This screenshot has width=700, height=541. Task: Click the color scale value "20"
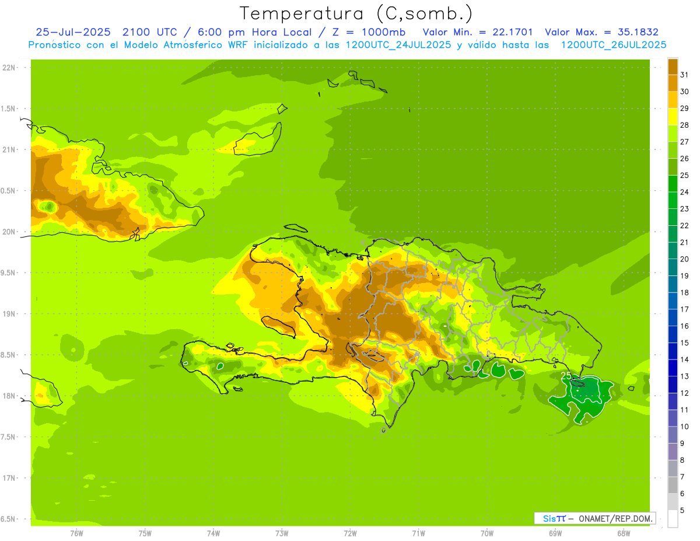pyautogui.click(x=684, y=259)
